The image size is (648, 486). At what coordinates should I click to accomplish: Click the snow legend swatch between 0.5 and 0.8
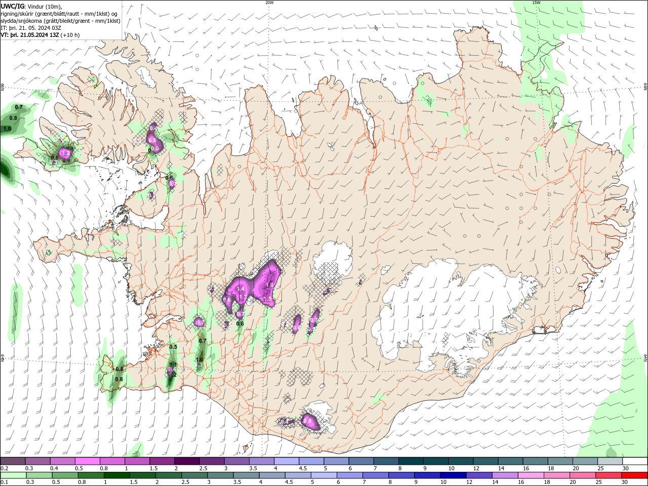coord(88,461)
